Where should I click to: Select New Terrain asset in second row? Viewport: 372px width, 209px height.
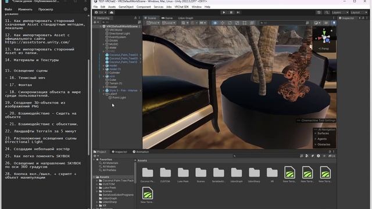[147, 195]
